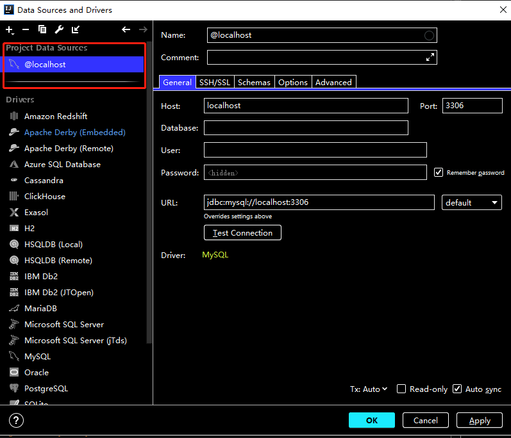This screenshot has width=511, height=438.
Task: Open the Tx: Auto transaction dropdown
Action: click(369, 389)
